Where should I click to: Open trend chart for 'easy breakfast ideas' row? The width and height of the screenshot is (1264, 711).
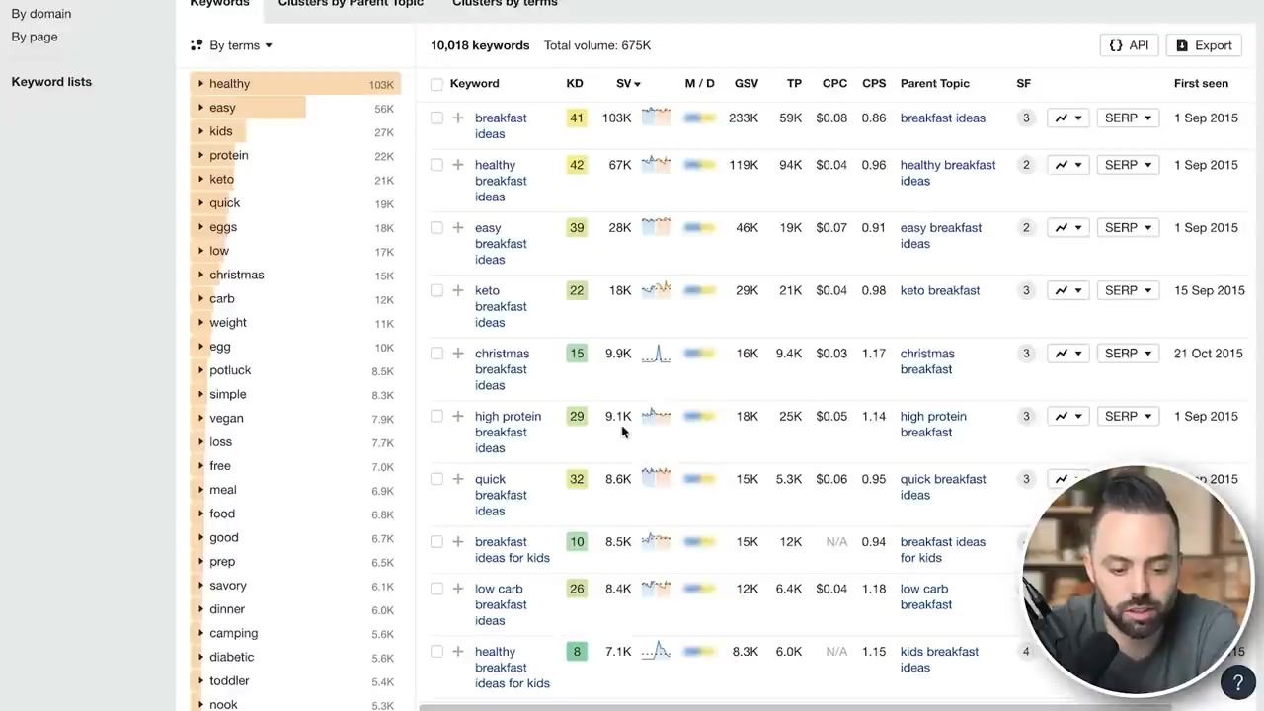1067,227
